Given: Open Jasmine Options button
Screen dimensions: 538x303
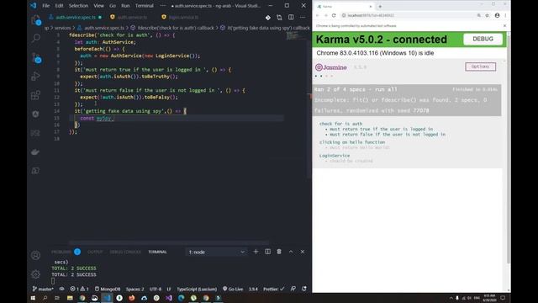Looking at the screenshot, I should click(x=480, y=66).
